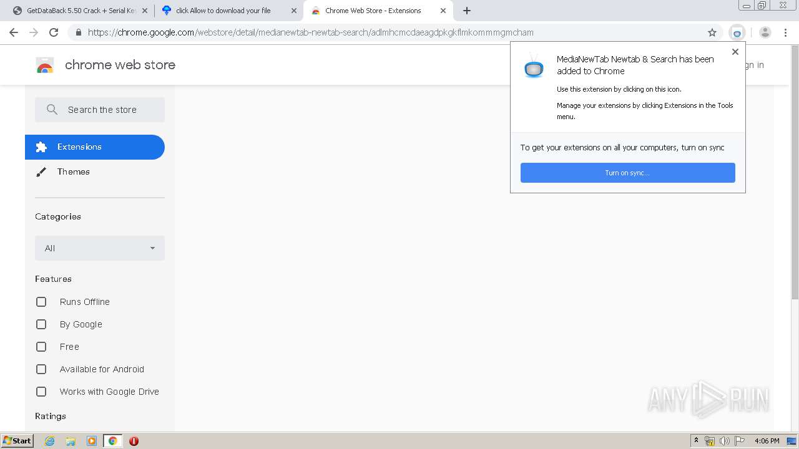The width and height of the screenshot is (799, 449).
Task: Open the volume speaker tray icon
Action: [724, 441]
